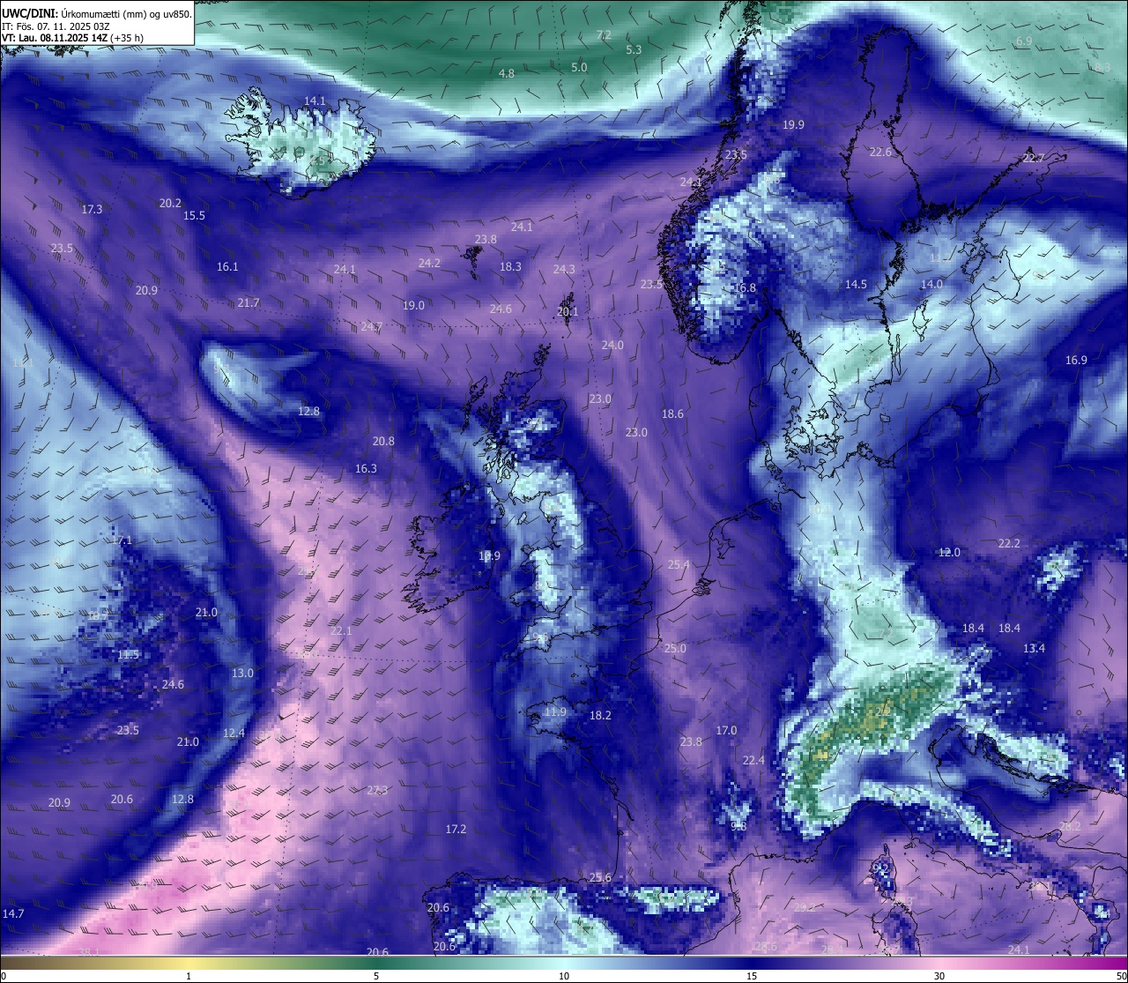Click the 7.2 value at the top

(x=604, y=35)
